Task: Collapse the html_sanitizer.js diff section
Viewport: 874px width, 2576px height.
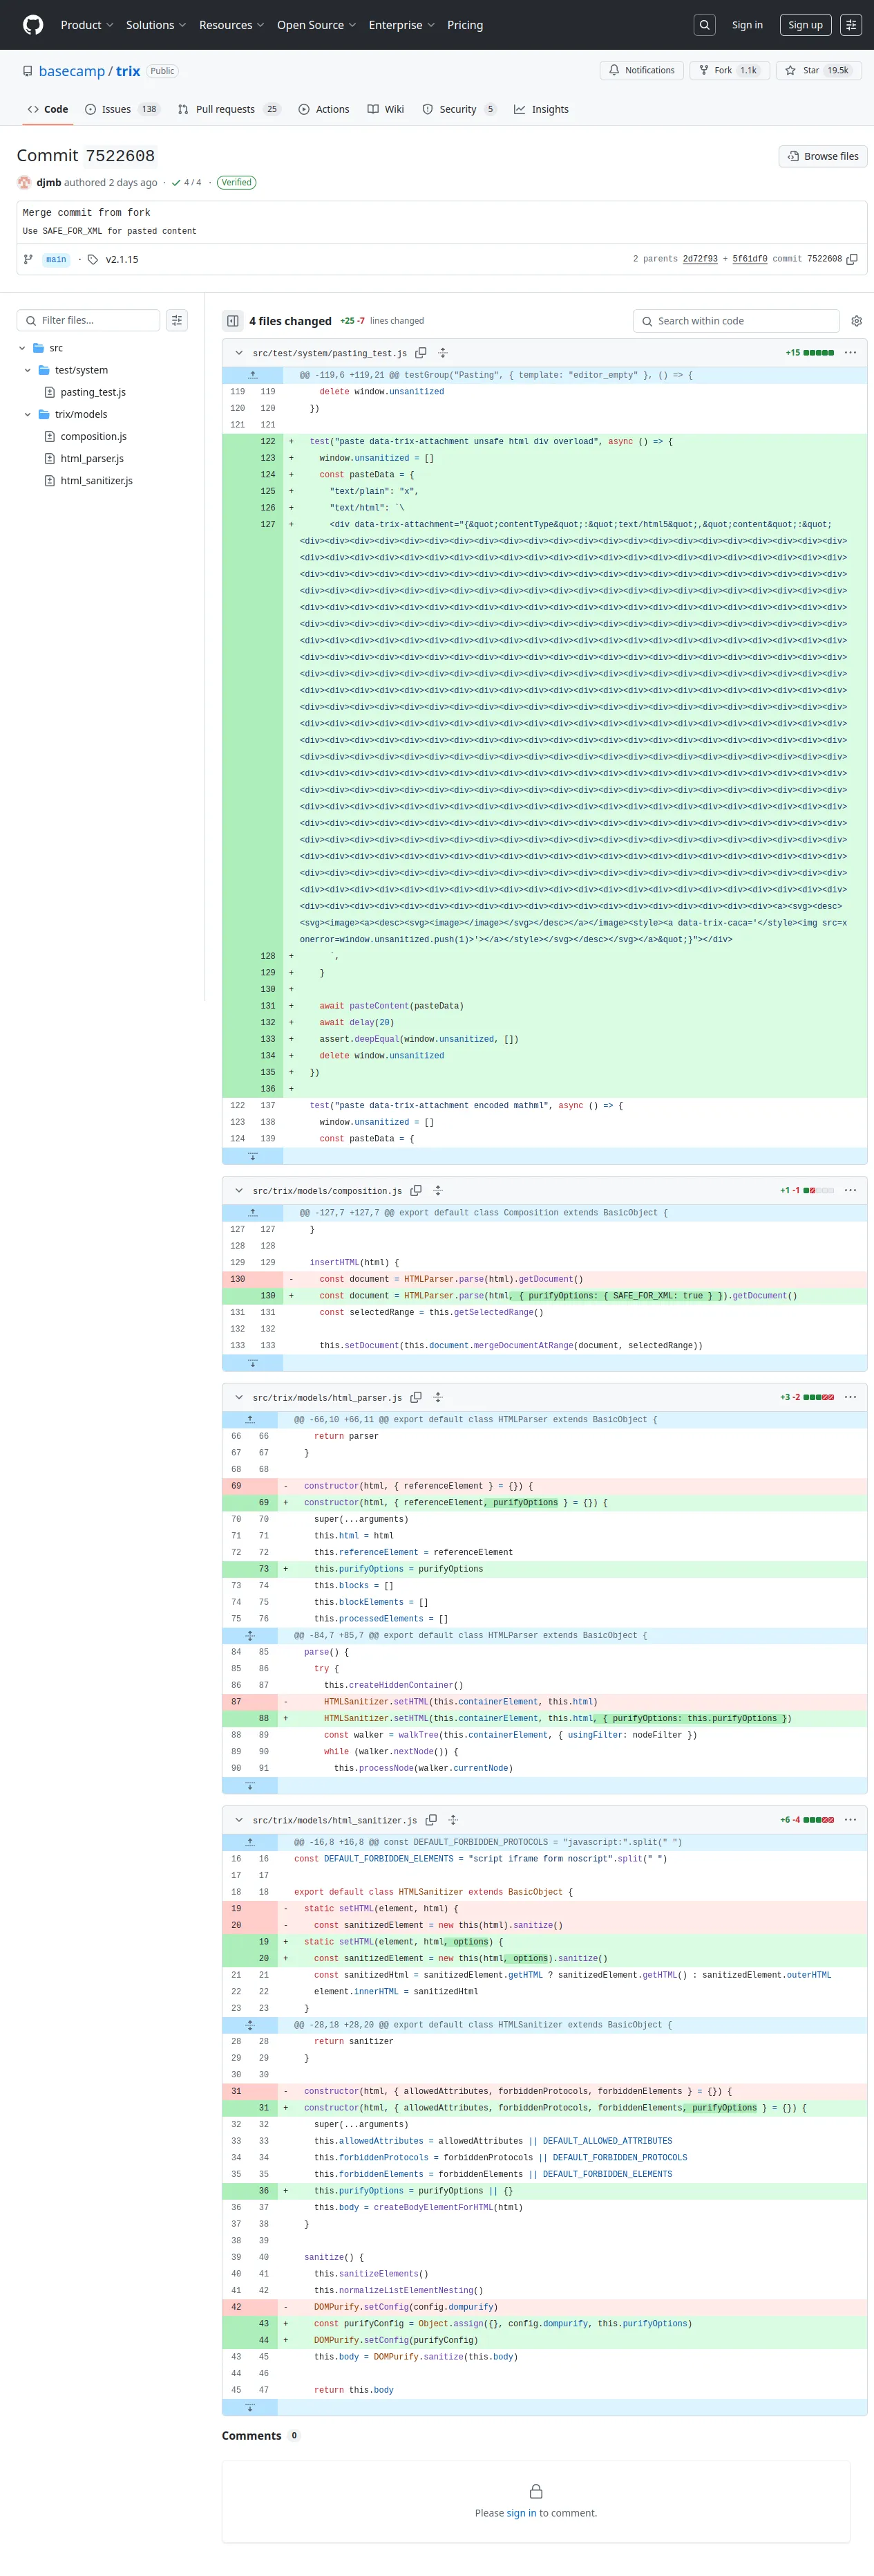Action: click(239, 1820)
